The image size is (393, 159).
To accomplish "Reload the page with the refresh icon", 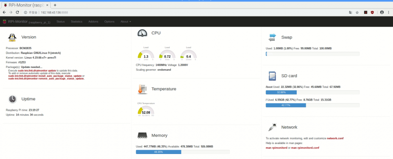I will click(x=17, y=12).
